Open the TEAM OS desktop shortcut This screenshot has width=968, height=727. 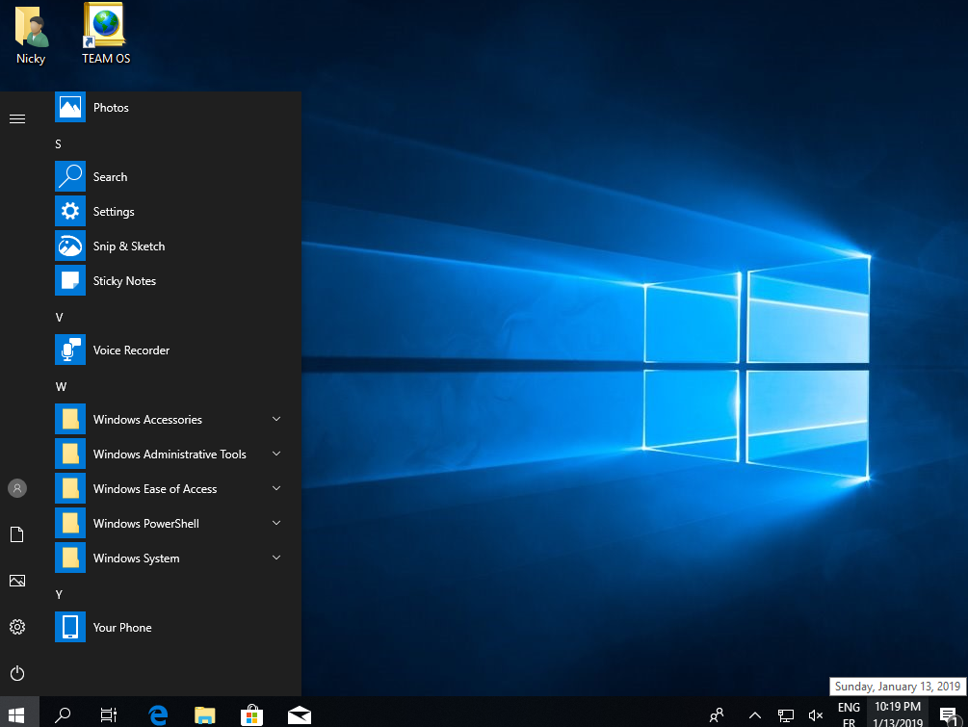106,34
